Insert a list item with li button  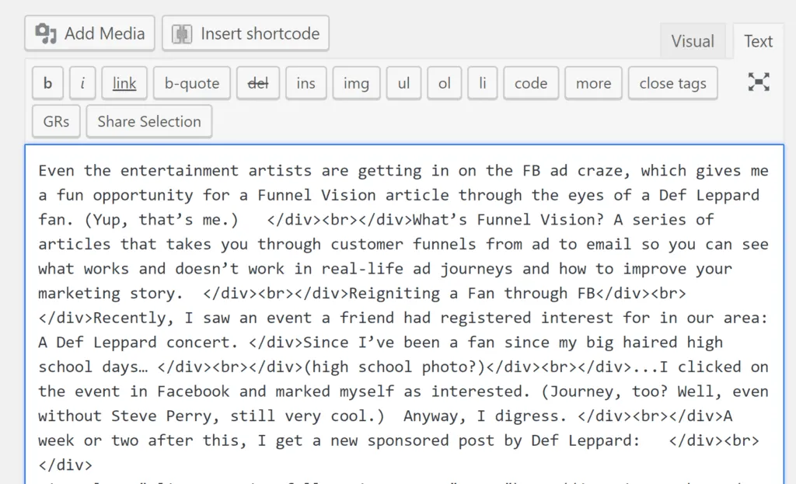[x=482, y=82]
